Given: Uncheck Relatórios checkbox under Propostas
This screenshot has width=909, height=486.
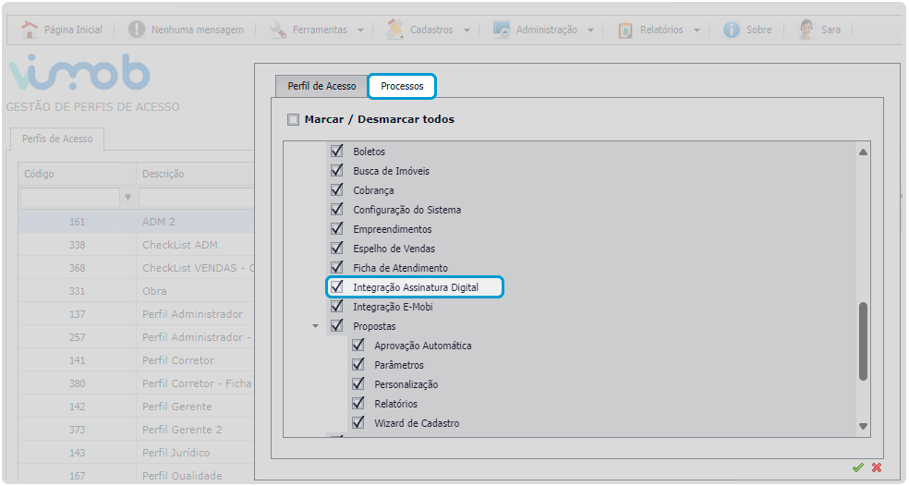Looking at the screenshot, I should [x=358, y=404].
